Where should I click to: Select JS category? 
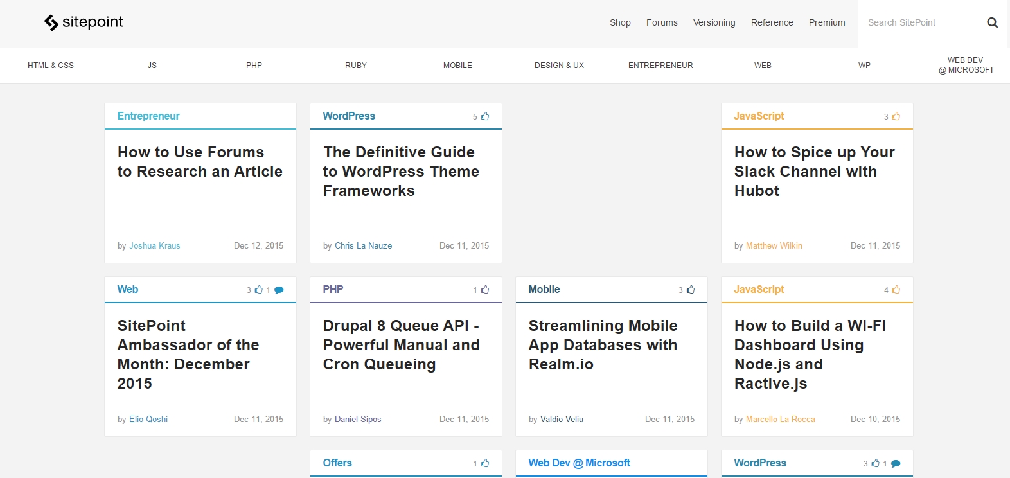click(x=152, y=66)
